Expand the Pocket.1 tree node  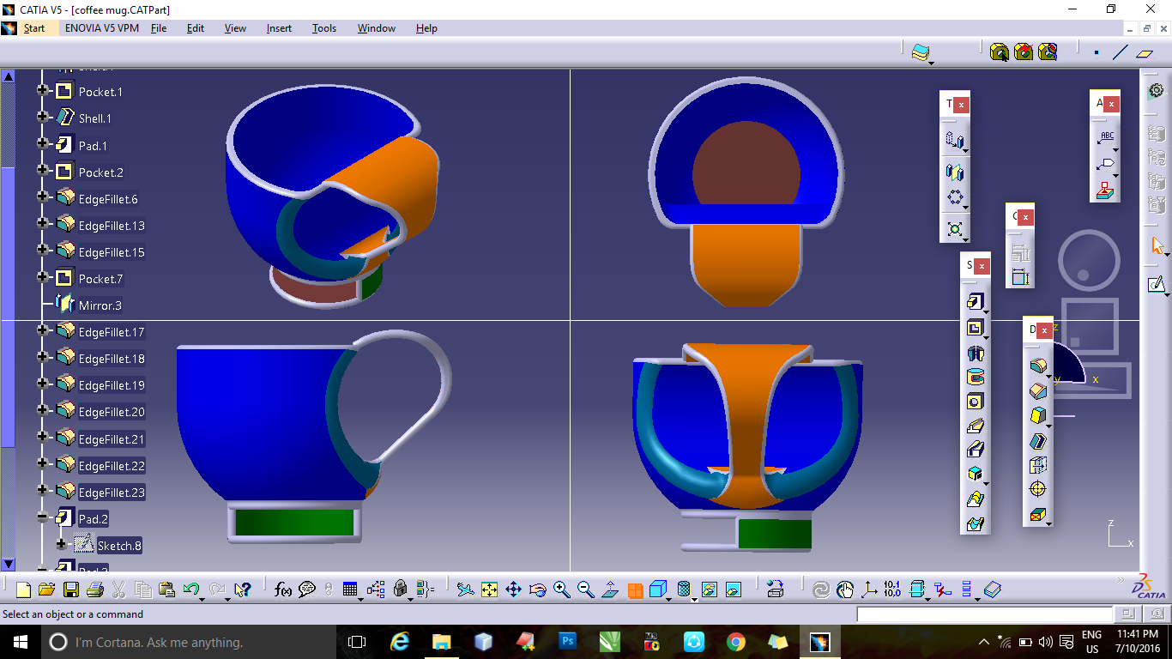pos(43,91)
